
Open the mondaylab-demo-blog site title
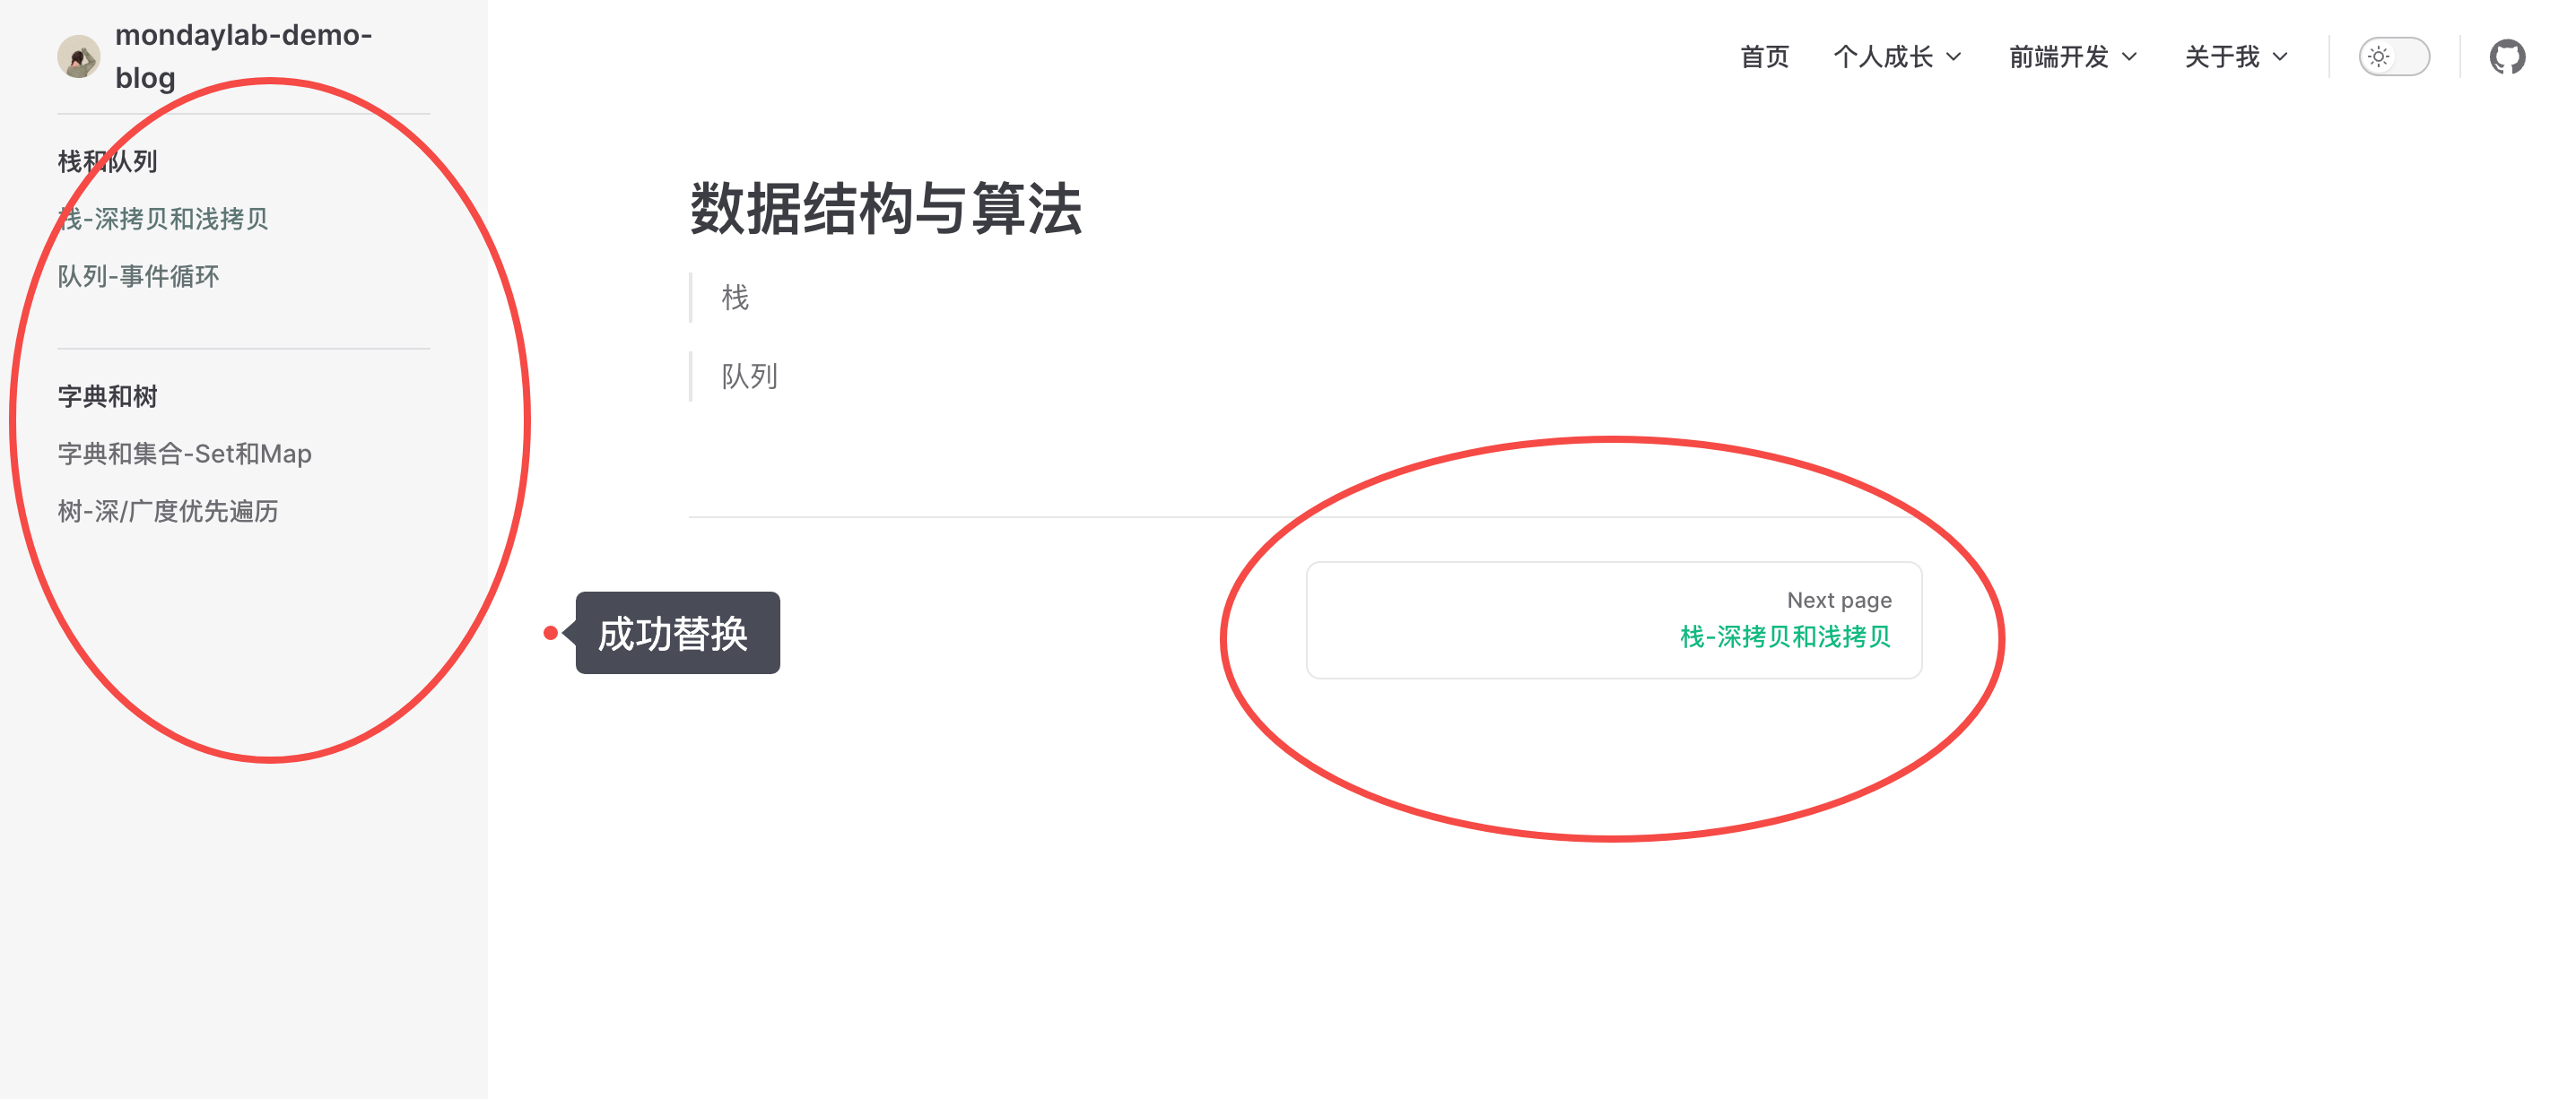(x=244, y=56)
